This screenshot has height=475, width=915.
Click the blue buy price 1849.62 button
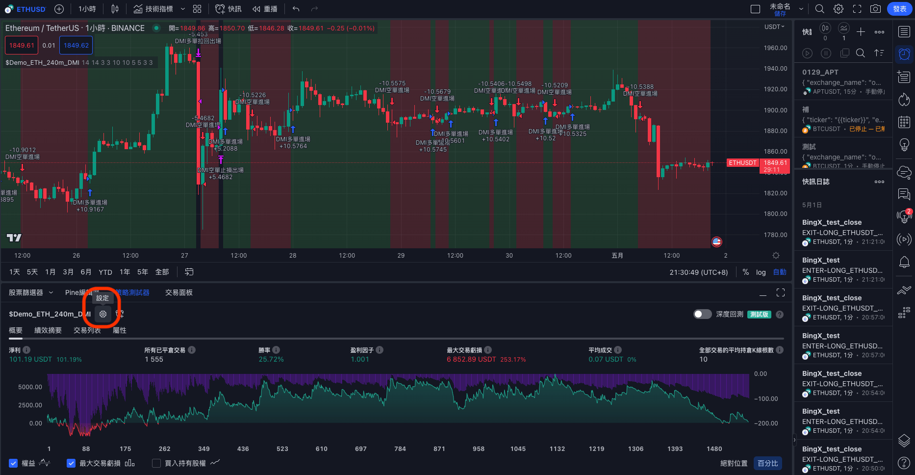[x=76, y=46]
